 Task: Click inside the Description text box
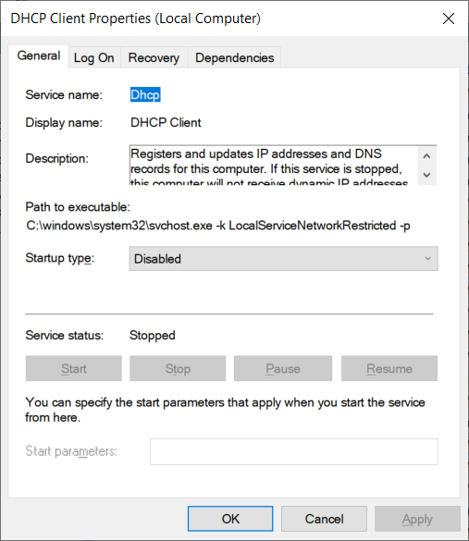click(x=273, y=166)
